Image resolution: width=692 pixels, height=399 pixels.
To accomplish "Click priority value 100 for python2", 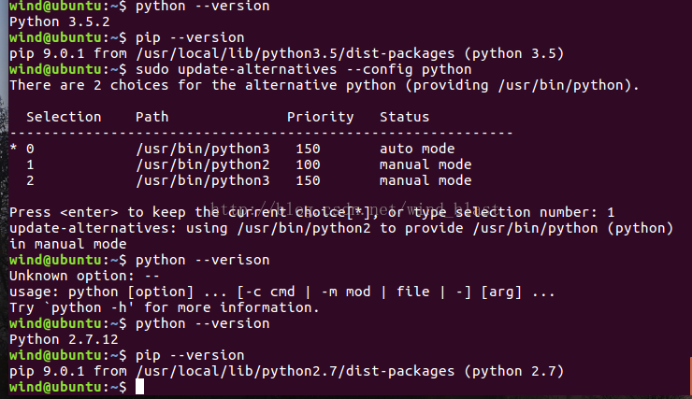I will point(308,164).
